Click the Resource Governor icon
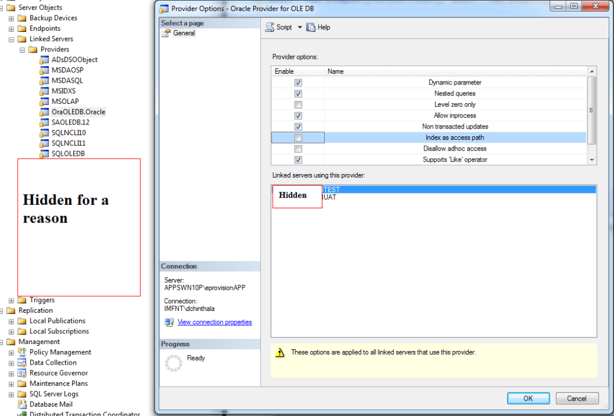 tap(23, 374)
